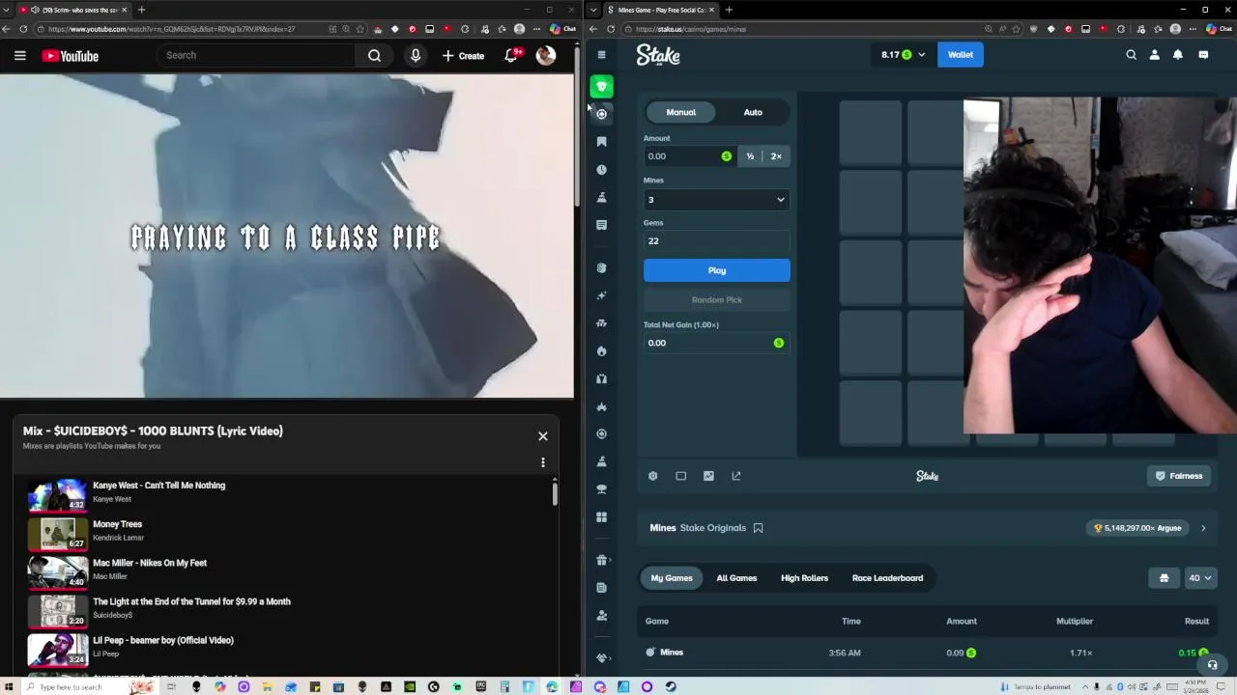Click the blue Play button
1237x695 pixels.
(716, 270)
